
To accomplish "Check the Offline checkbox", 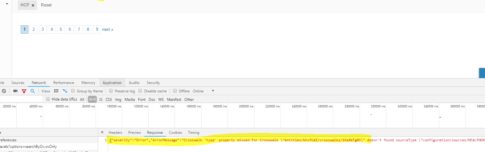I will coord(175,91).
